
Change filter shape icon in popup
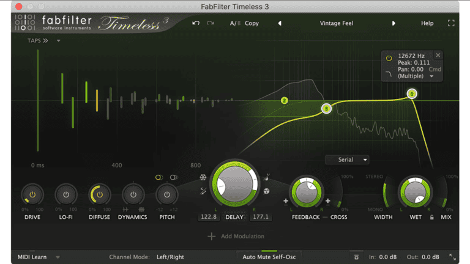click(389, 74)
